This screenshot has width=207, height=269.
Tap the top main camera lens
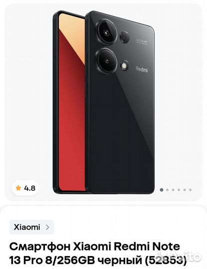pos(107,32)
